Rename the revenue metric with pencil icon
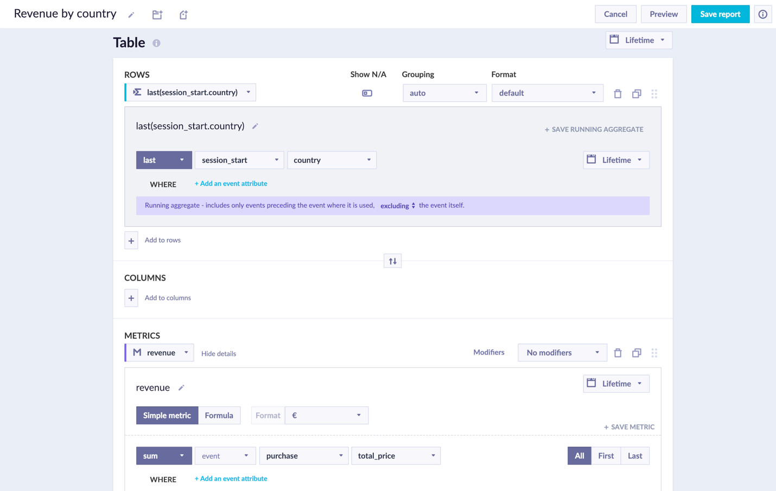Image resolution: width=776 pixels, height=491 pixels. pyautogui.click(x=181, y=387)
